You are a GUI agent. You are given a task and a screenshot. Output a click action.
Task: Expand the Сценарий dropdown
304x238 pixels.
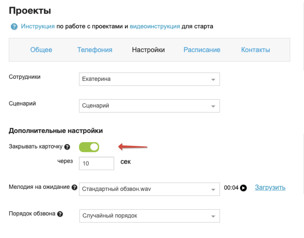(x=149, y=106)
